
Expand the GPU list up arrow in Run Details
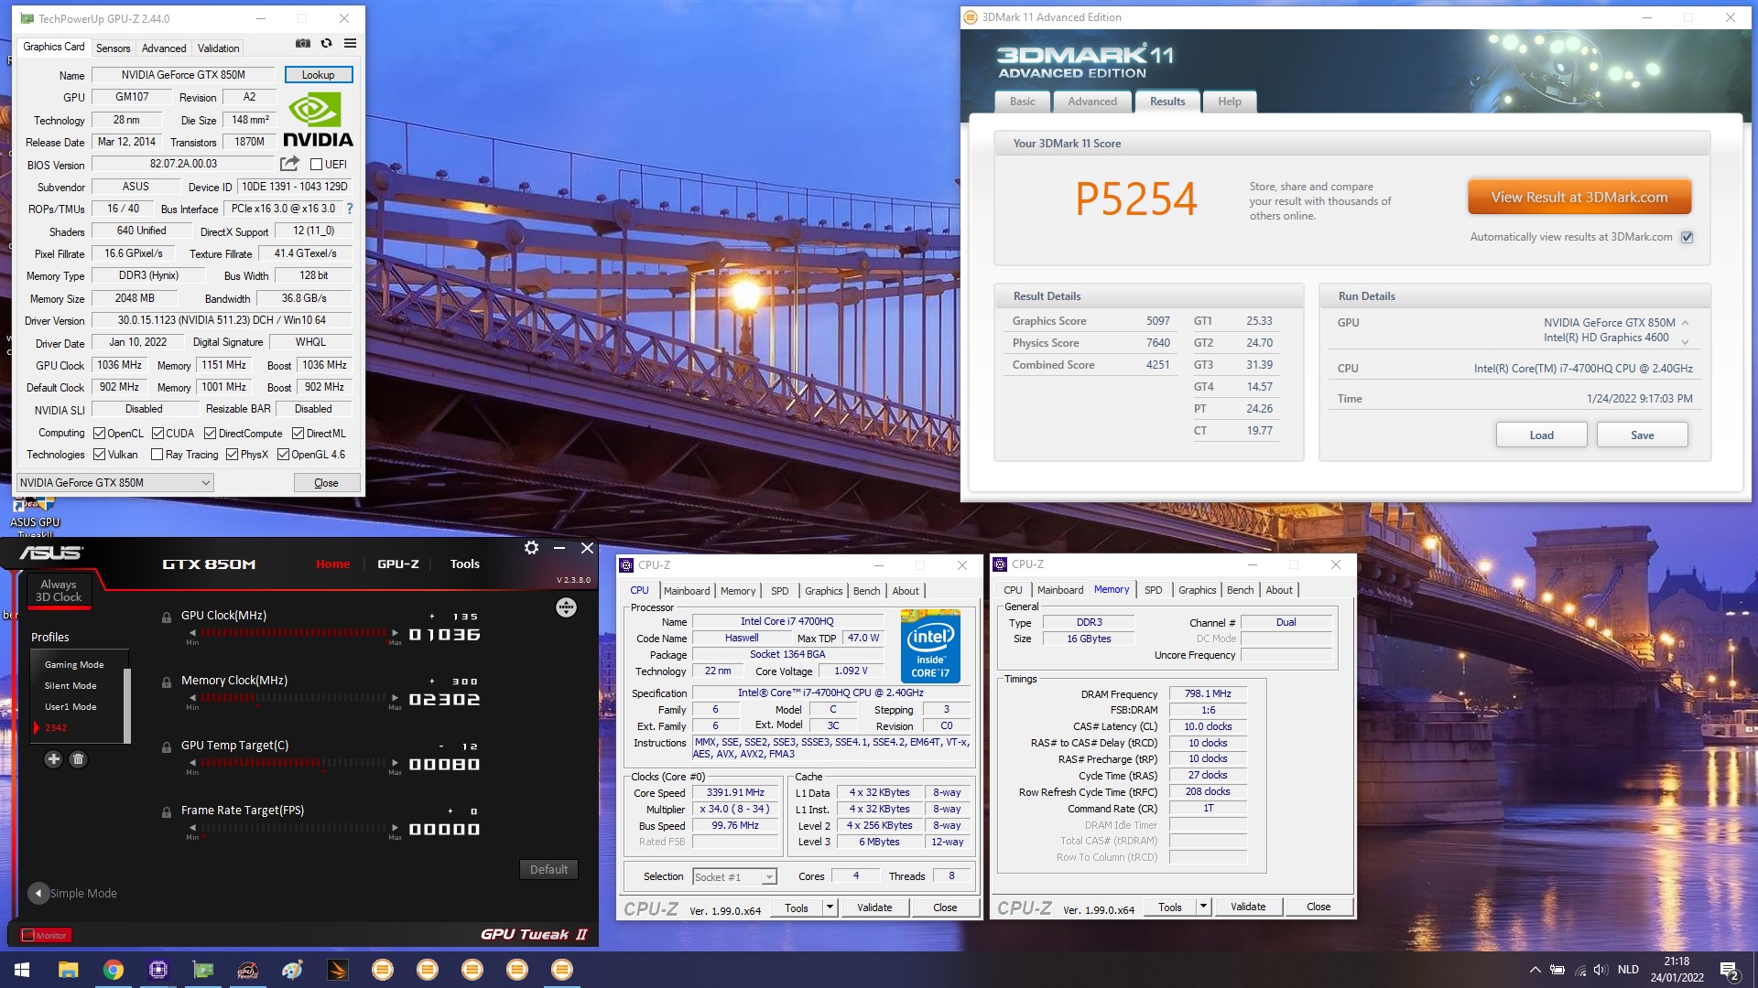(1685, 323)
